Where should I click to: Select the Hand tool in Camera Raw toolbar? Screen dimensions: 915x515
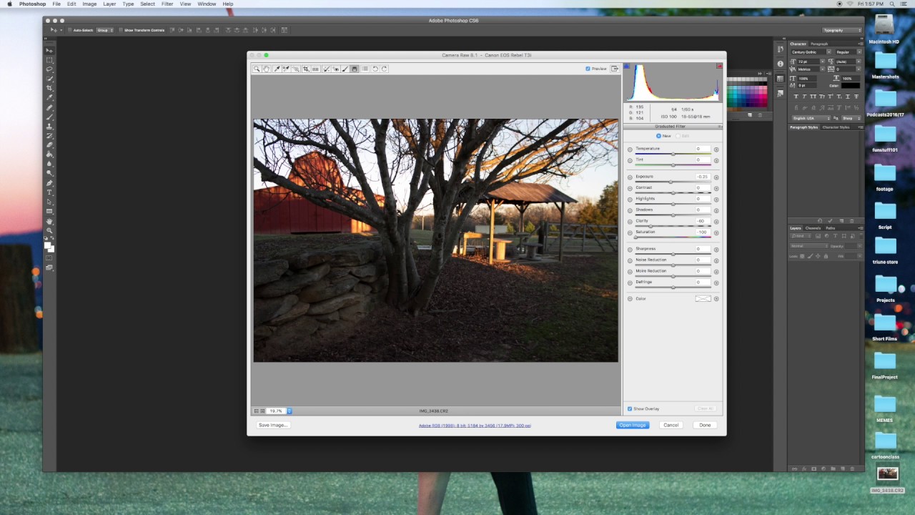[267, 69]
